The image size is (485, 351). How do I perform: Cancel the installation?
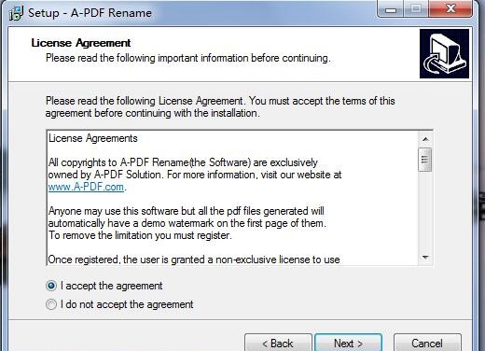pyautogui.click(x=427, y=344)
